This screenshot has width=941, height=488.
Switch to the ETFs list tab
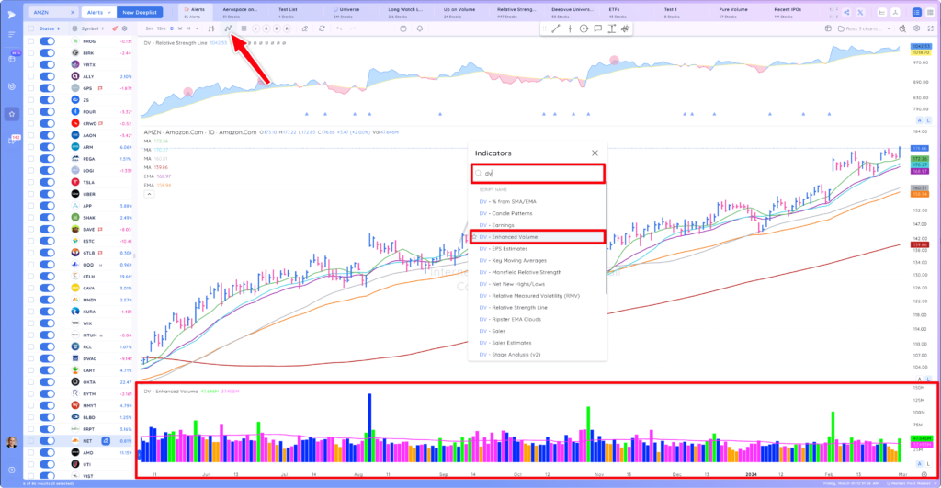617,12
